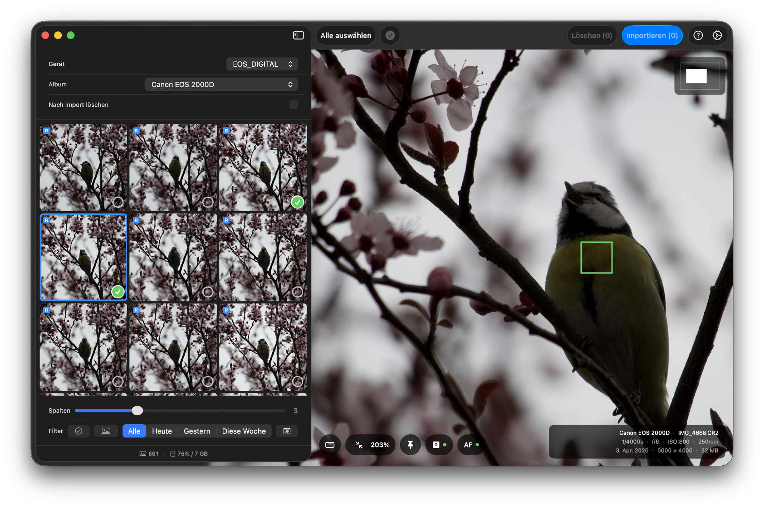Viewport: 764px width, 507px height.
Task: Open the calendar date filter
Action: click(287, 431)
